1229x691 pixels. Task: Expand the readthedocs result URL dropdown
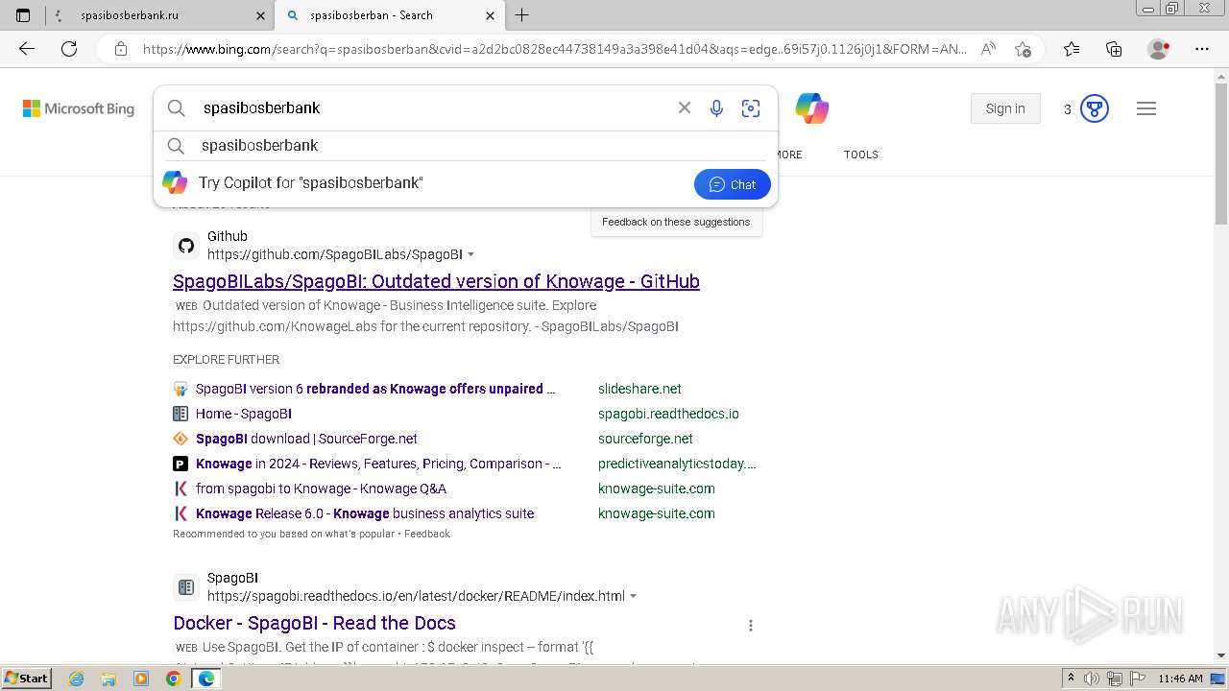click(x=633, y=596)
